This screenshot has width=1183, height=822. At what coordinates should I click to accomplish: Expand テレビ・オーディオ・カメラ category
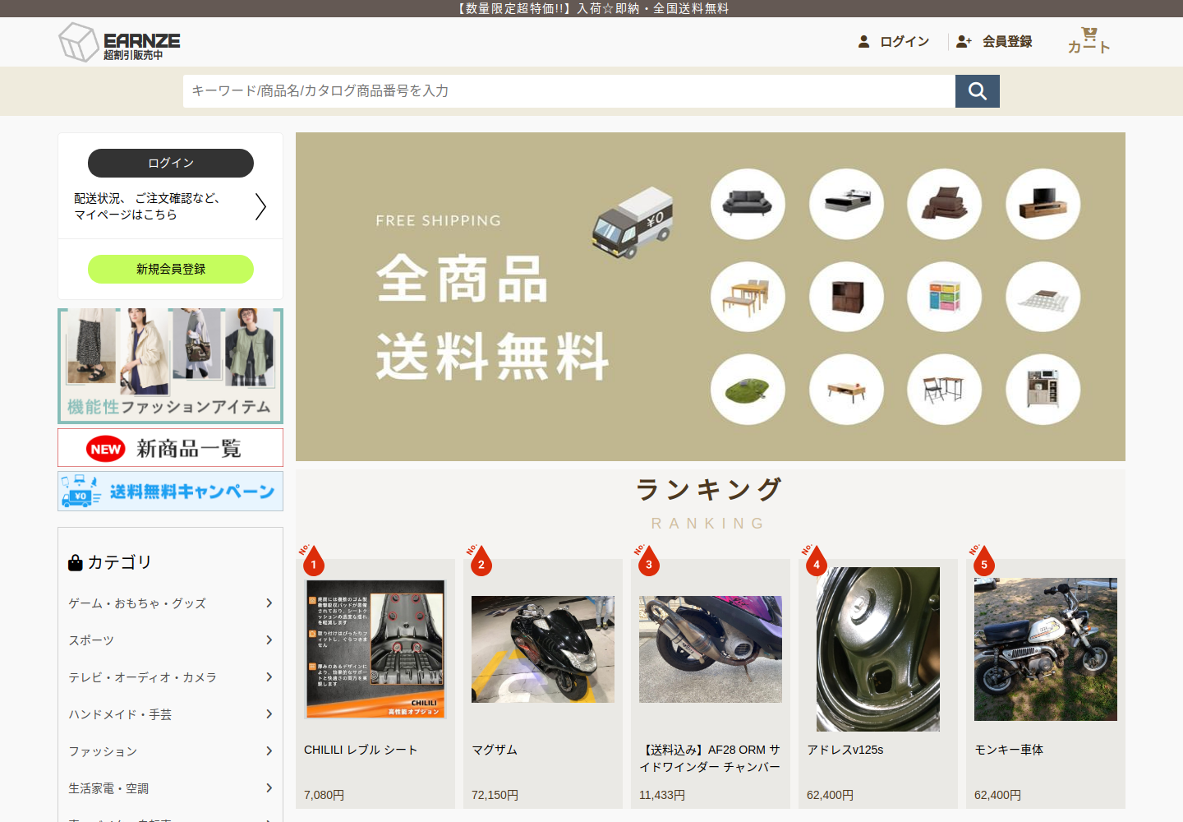coord(171,677)
